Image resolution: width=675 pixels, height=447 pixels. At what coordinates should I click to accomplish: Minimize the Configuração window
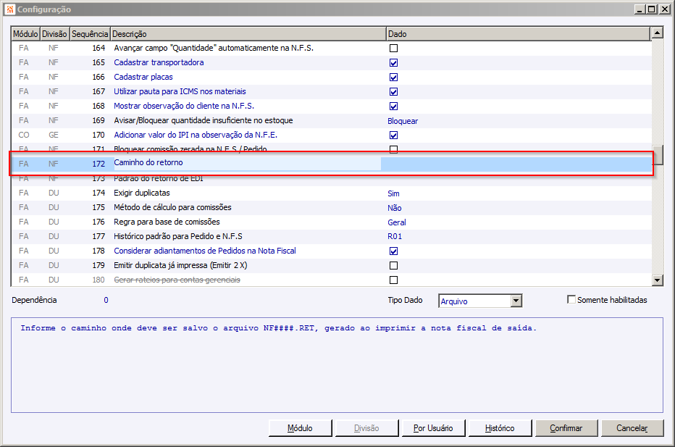pos(640,9)
